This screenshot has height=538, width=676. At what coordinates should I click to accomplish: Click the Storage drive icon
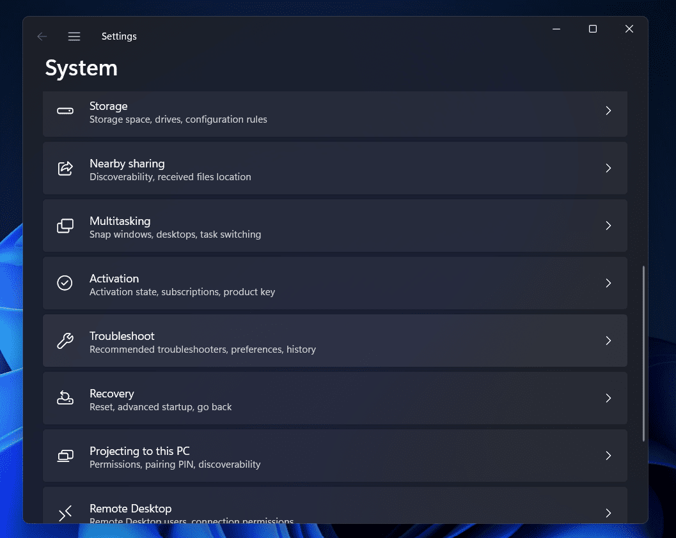(65, 111)
